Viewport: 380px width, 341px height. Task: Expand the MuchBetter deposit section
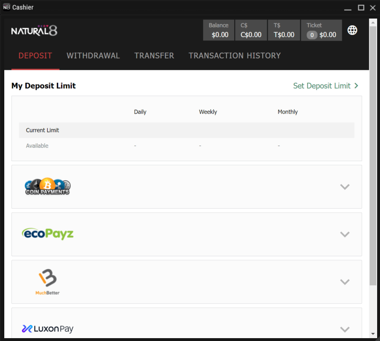point(345,282)
